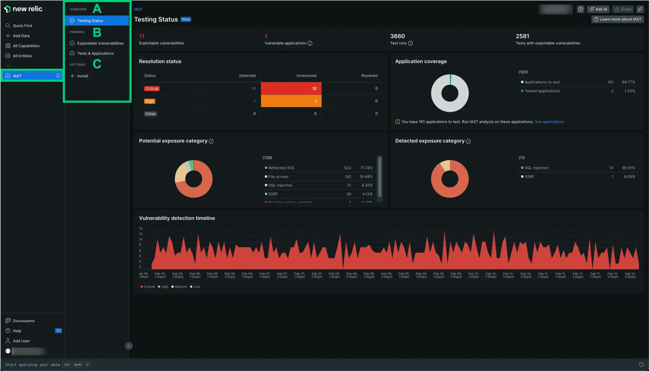Go to All Entities
The height and width of the screenshot is (371, 649).
pyautogui.click(x=19, y=56)
